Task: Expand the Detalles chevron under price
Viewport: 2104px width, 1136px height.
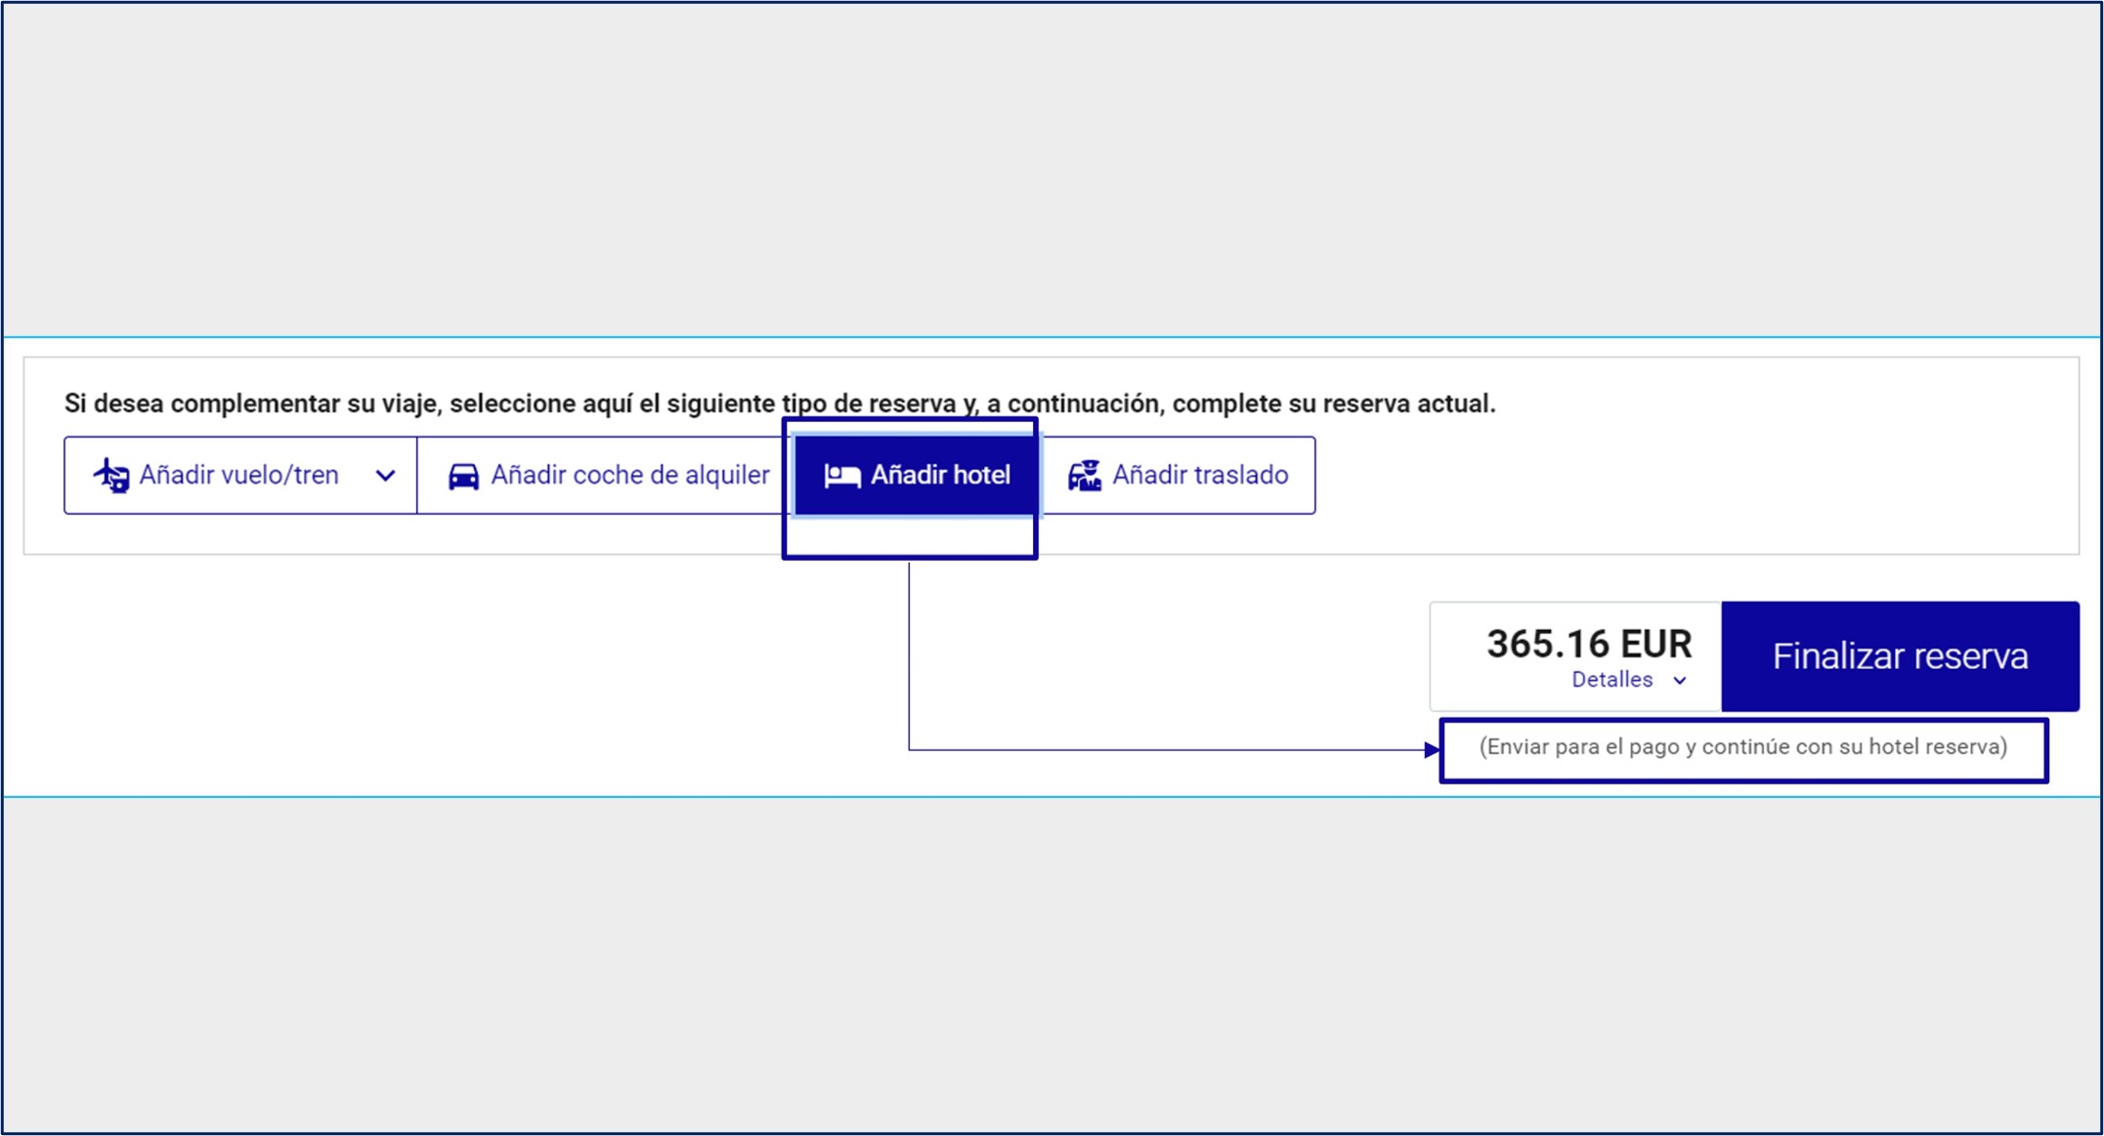Action: tap(1679, 681)
